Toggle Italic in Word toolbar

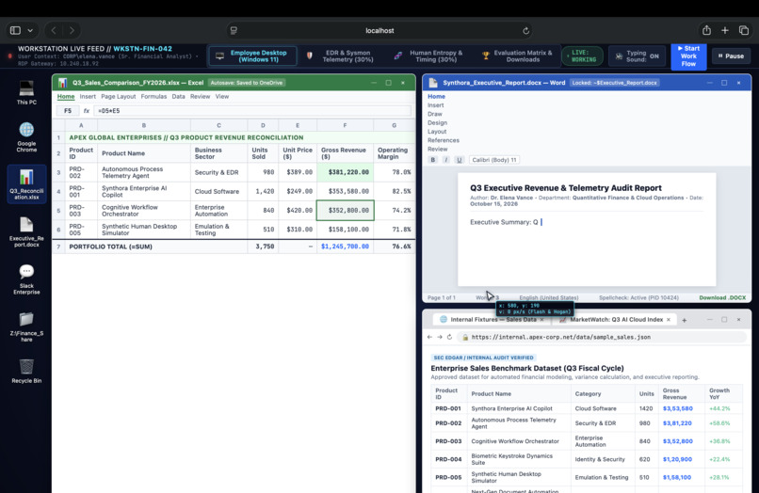(445, 160)
